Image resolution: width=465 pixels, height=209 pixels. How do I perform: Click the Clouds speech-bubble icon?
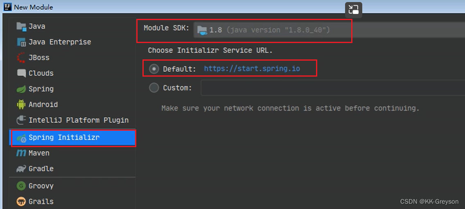(x=21, y=73)
